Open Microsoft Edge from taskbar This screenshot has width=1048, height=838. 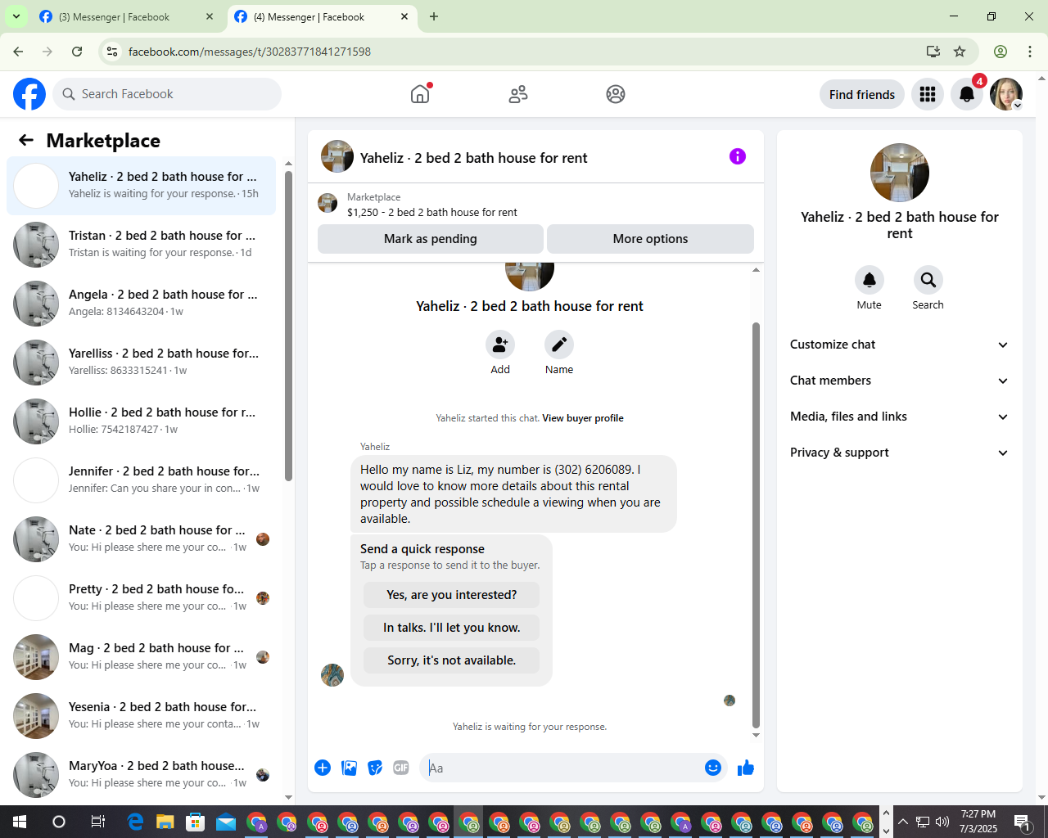coord(135,822)
